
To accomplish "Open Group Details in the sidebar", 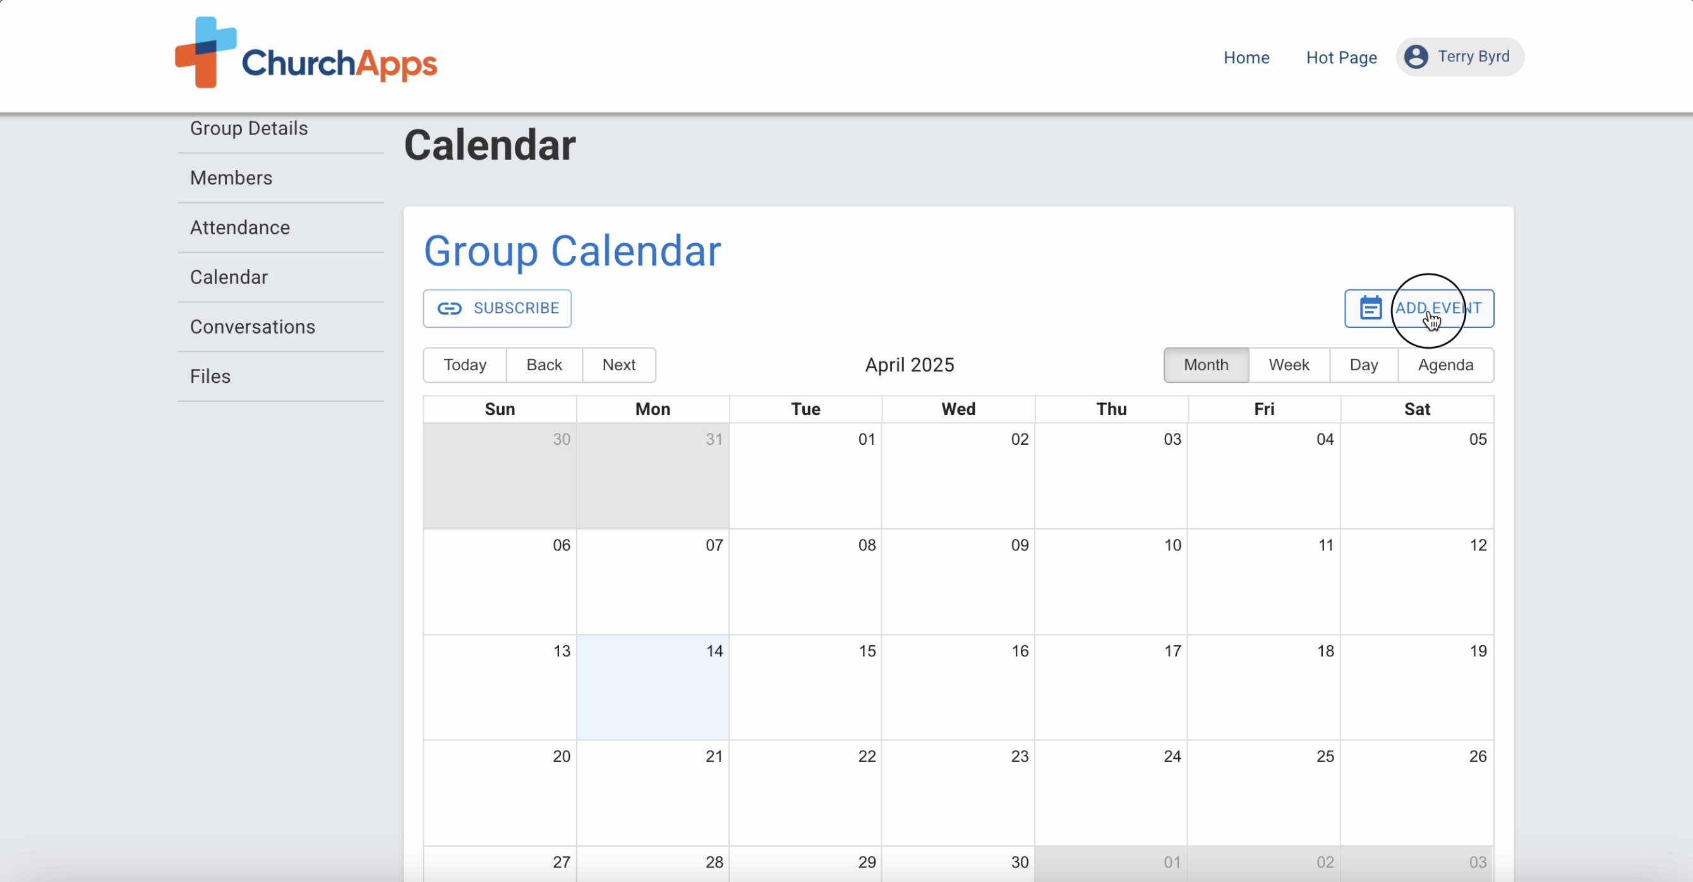I will click(248, 128).
